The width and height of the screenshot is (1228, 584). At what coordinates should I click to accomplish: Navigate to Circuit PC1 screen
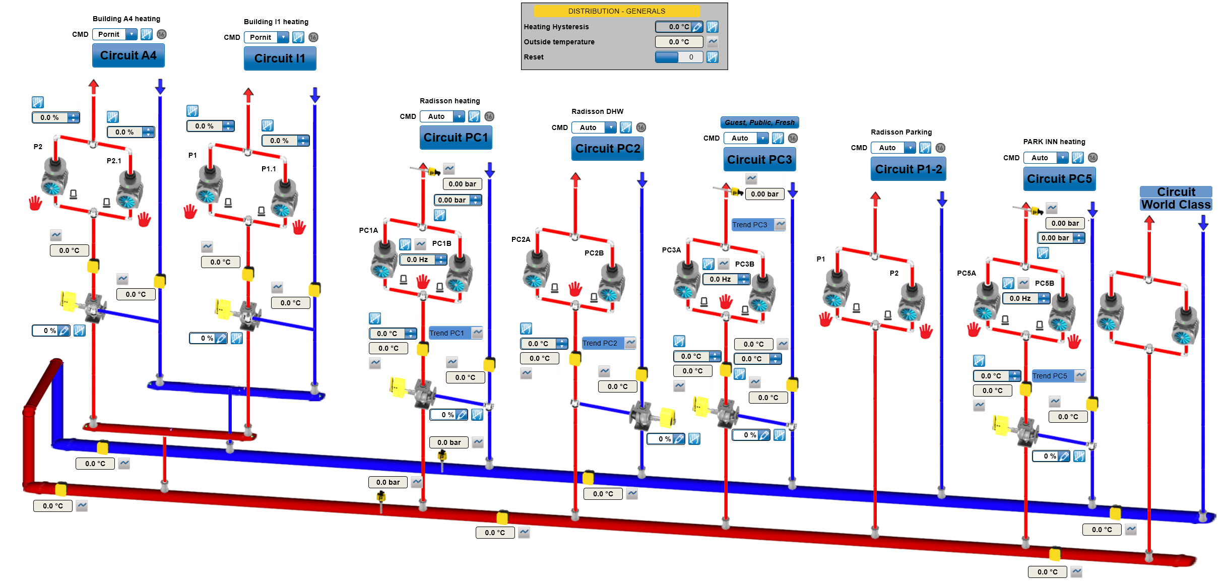456,138
